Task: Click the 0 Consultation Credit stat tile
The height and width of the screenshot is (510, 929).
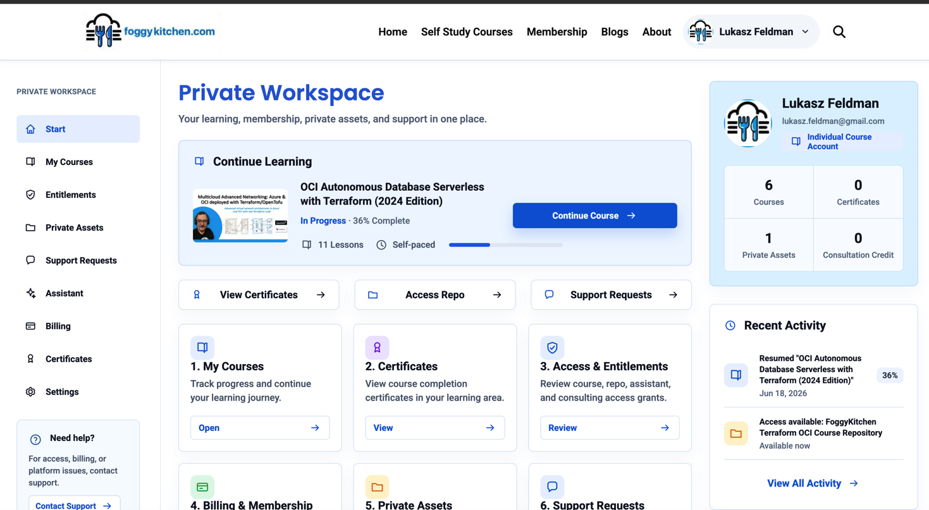Action: pos(858,245)
